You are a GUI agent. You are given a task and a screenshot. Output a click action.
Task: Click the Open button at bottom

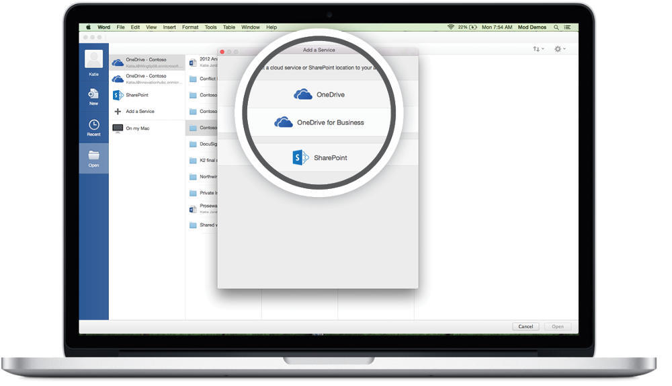558,326
